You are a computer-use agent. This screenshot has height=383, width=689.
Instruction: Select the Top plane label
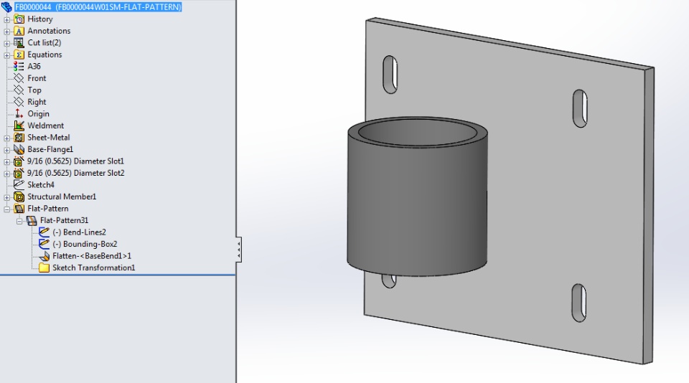click(x=34, y=90)
